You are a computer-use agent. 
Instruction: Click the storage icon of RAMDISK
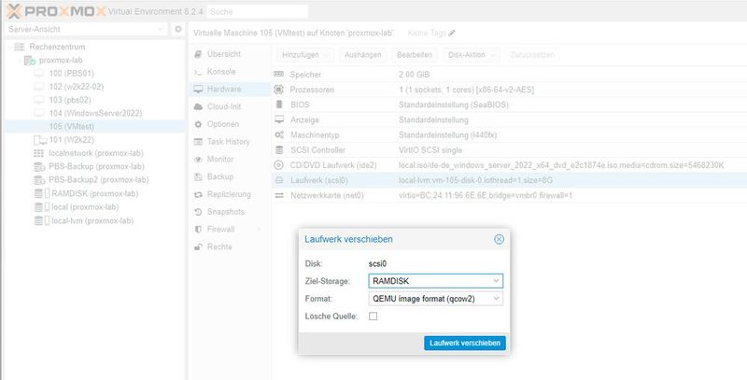pyautogui.click(x=42, y=194)
